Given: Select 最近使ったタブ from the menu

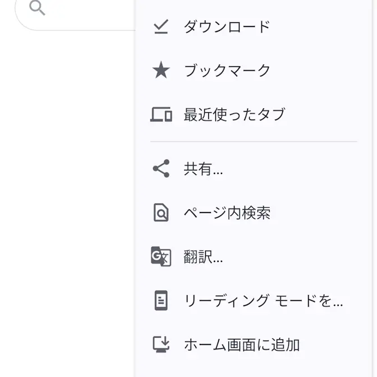Looking at the screenshot, I should [254, 114].
